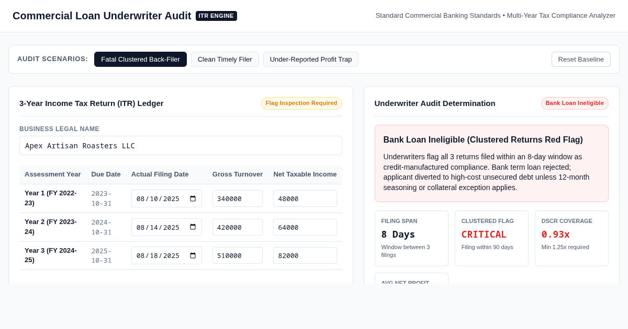Click Filing within 90 days note
628x329 pixels.
487,247
